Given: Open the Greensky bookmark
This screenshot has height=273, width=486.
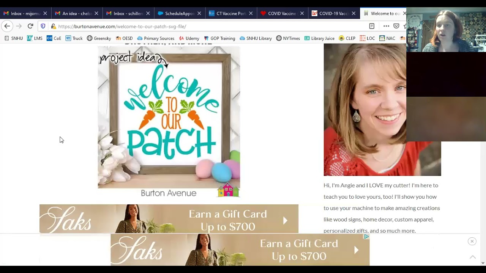Looking at the screenshot, I should pyautogui.click(x=99, y=38).
